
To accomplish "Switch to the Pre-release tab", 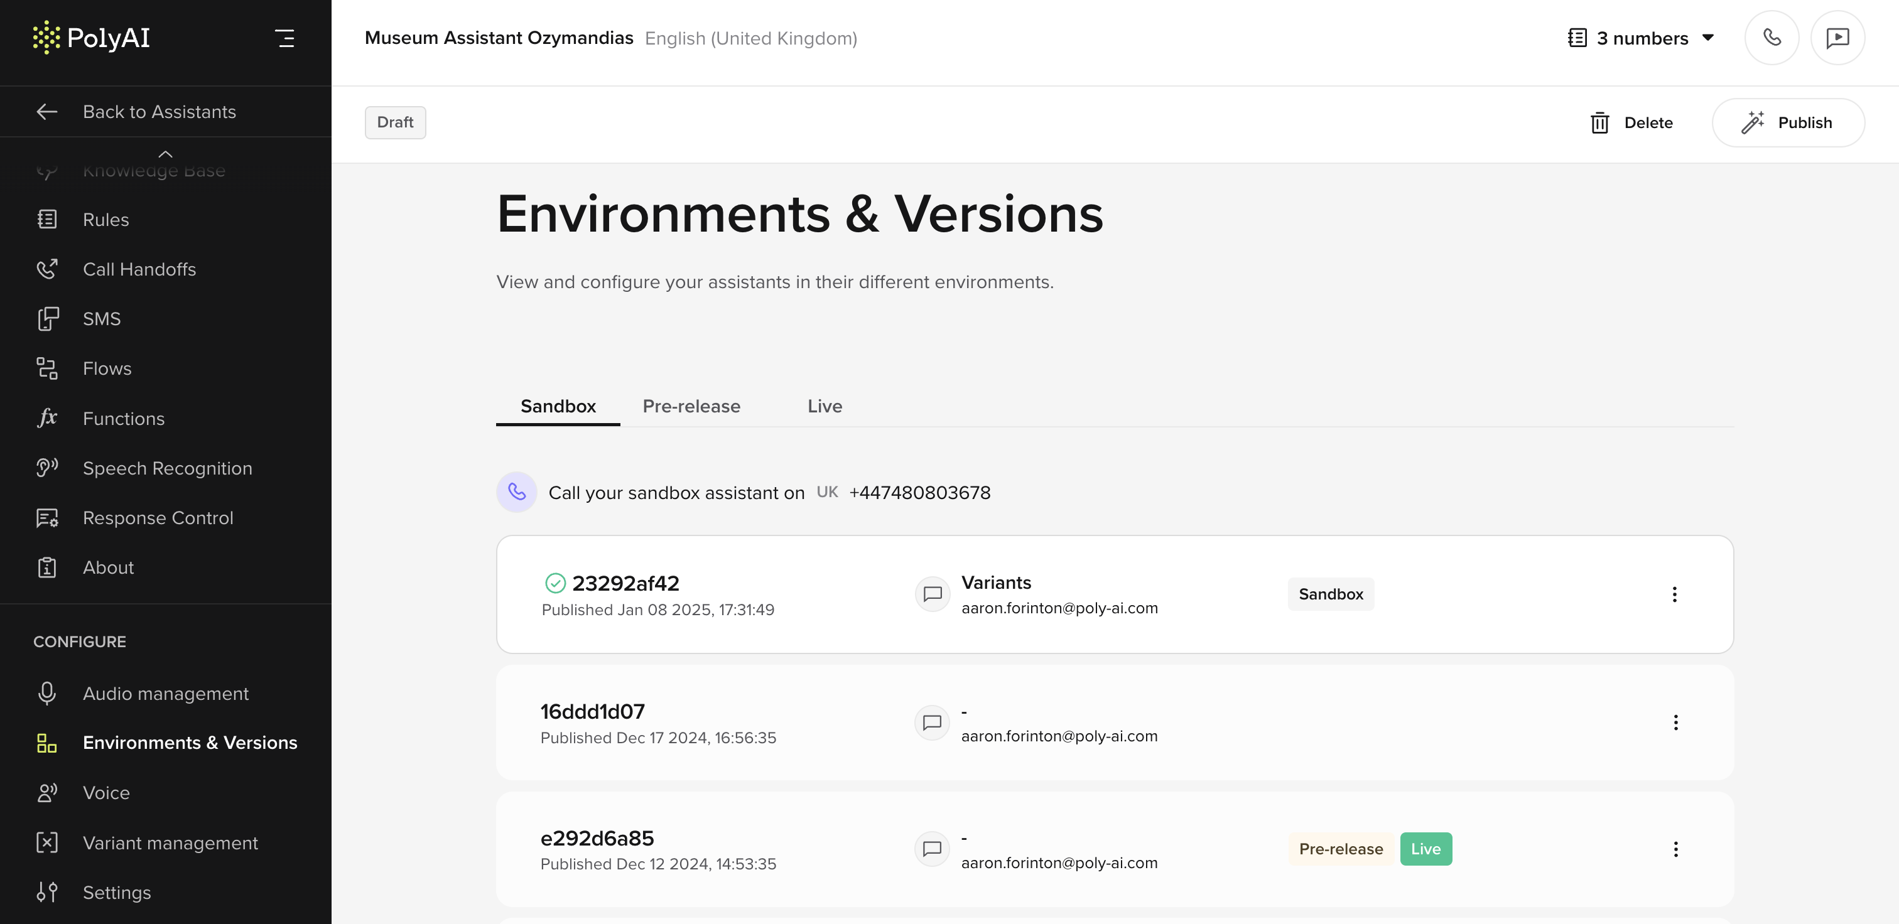I will tap(691, 406).
